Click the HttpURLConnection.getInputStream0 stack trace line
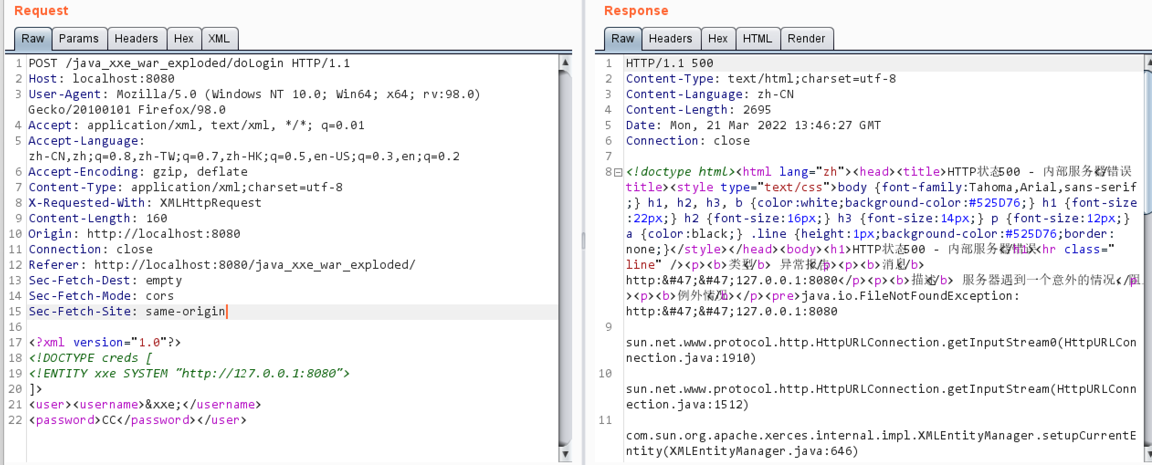1152x465 pixels. (x=881, y=350)
